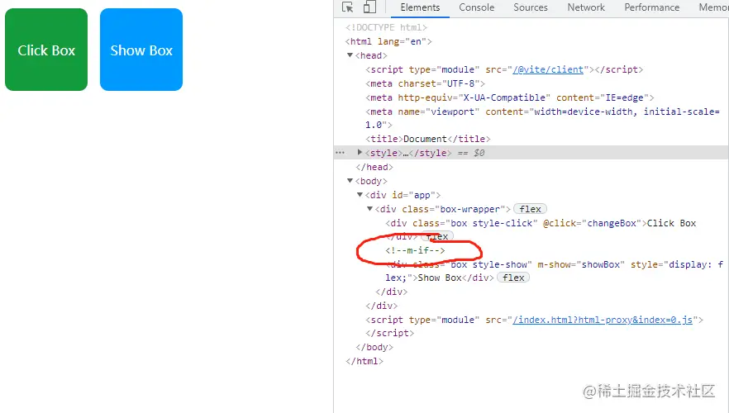Open the three-dots menu beside style row

point(340,152)
